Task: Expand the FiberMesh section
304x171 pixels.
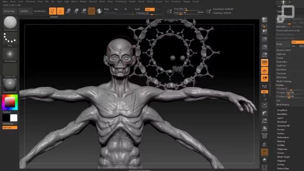Action: point(282,122)
